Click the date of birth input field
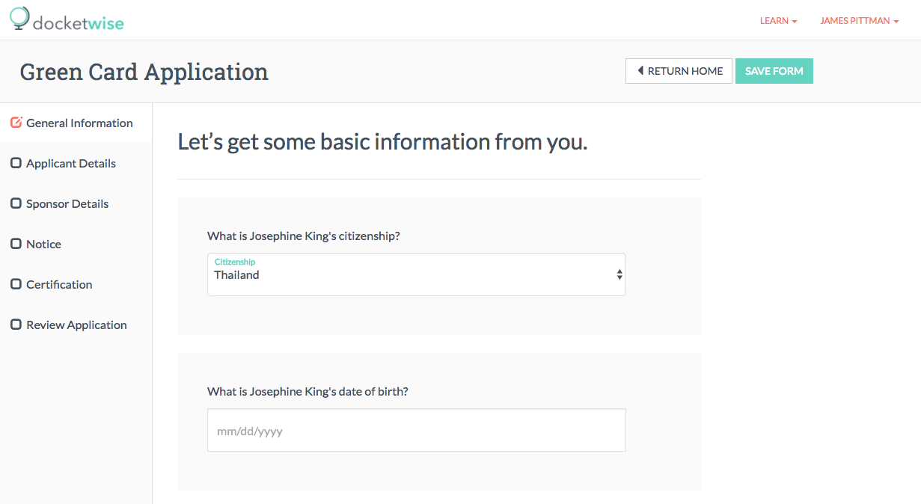Viewport: 921px width, 504px height. [416, 430]
